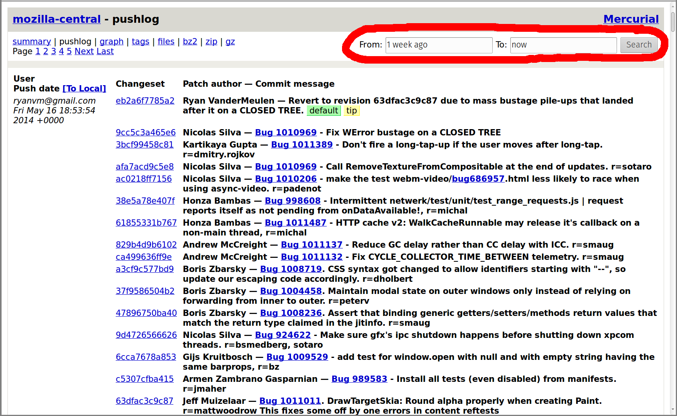Click the Next page link
Viewport: 677px width, 416px height.
[x=84, y=51]
